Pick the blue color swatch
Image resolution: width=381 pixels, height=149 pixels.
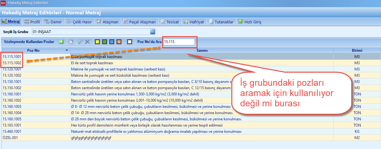click(x=112, y=42)
